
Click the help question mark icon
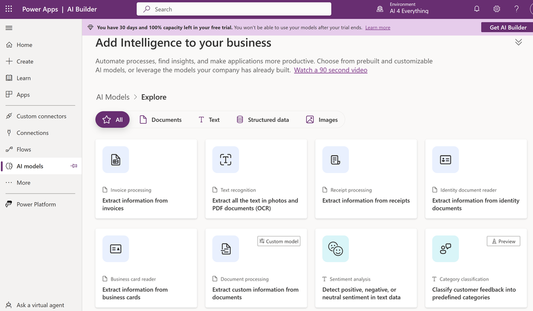tap(516, 9)
